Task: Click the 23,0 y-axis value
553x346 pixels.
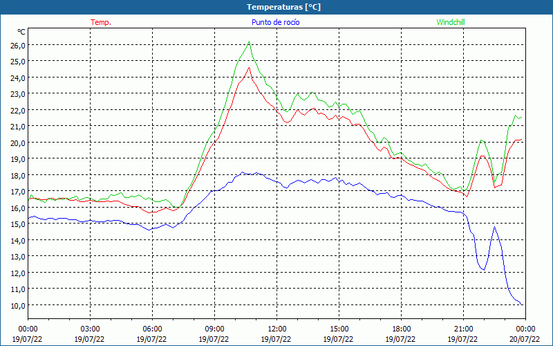Action: [x=18, y=94]
